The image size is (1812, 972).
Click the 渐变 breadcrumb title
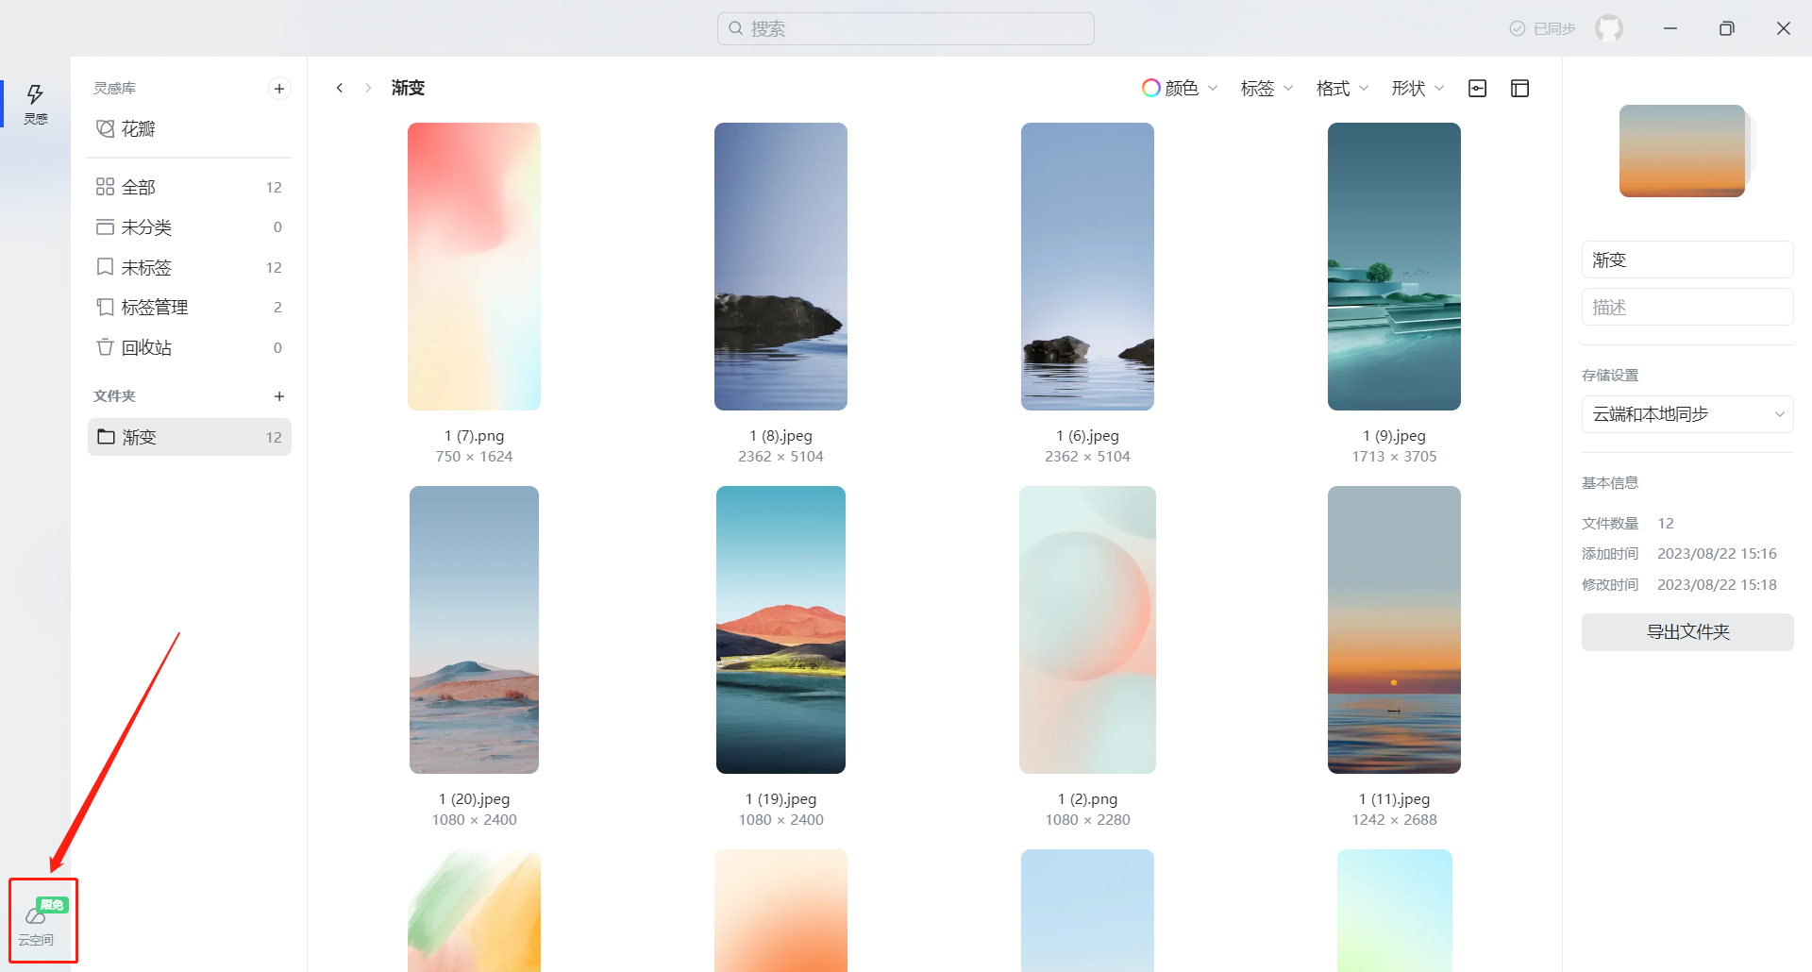(408, 88)
